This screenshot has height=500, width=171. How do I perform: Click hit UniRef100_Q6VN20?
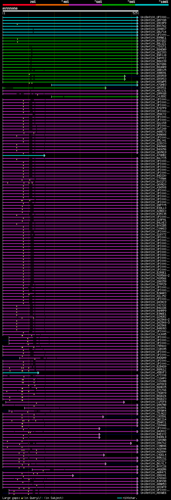[153, 184]
